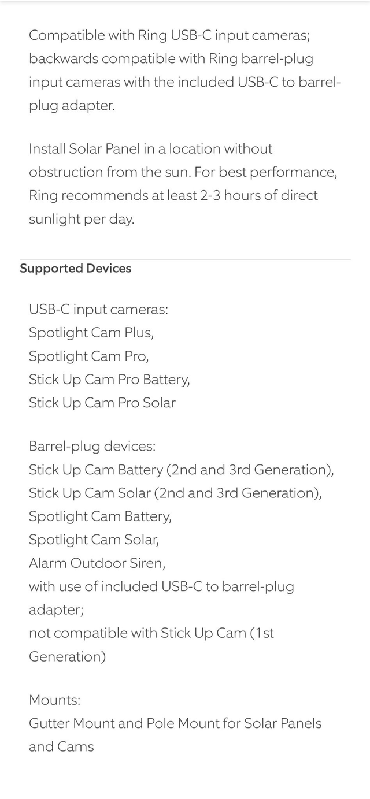
Task: Click the "Install Solar Panel in a location" line
Action: click(x=150, y=149)
